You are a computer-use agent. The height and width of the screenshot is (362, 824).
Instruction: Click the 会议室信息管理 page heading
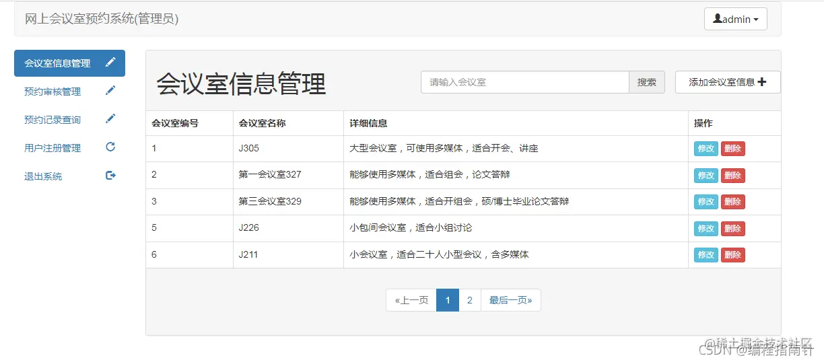pyautogui.click(x=242, y=84)
